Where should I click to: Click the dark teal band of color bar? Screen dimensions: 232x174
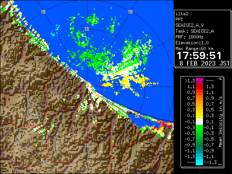(199, 151)
